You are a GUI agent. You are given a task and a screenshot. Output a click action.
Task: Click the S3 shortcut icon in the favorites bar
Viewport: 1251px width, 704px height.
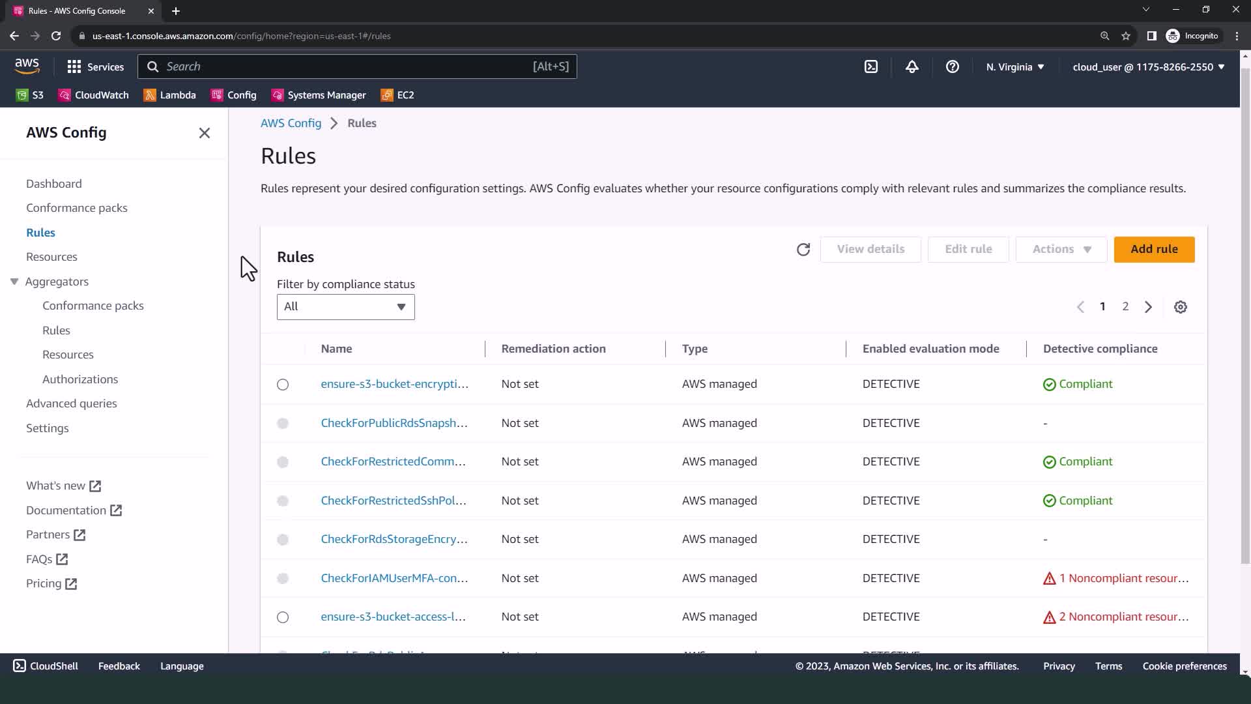(x=22, y=95)
